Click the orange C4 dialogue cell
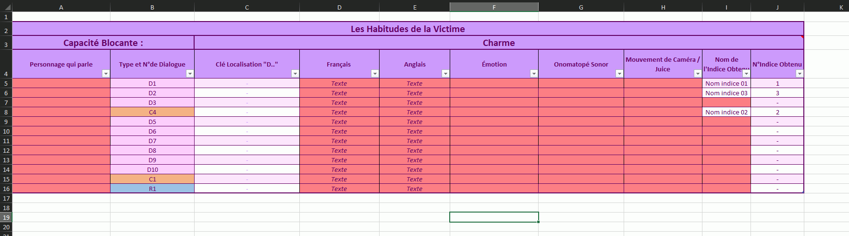The width and height of the screenshot is (849, 236). tap(152, 112)
